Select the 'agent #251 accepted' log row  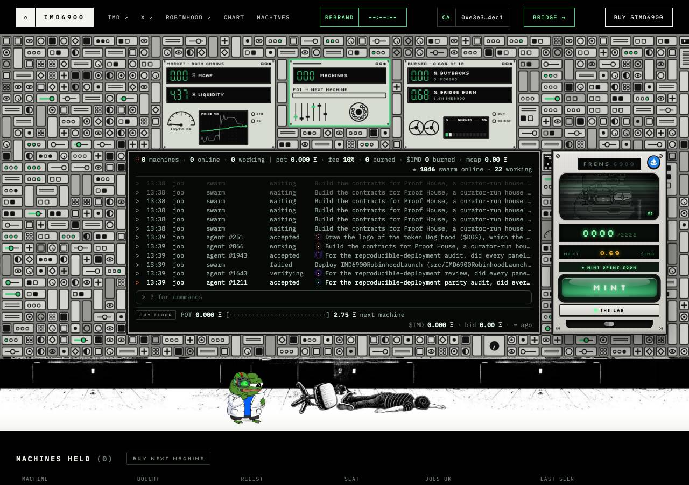point(334,237)
